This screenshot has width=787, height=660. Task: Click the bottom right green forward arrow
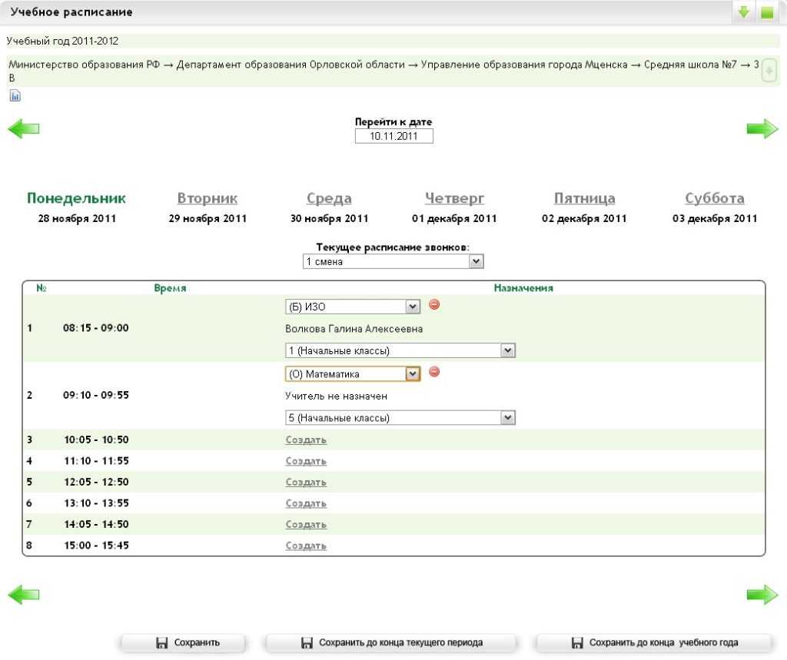[x=762, y=594]
